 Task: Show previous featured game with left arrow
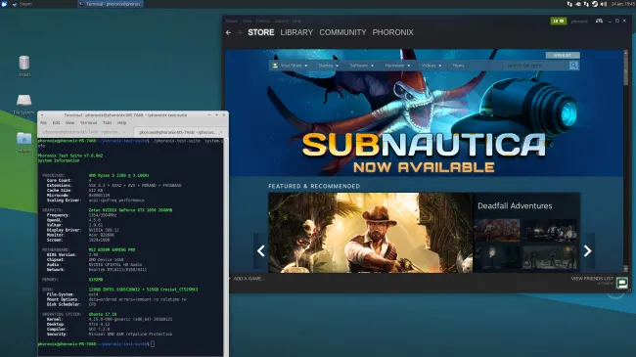261,250
